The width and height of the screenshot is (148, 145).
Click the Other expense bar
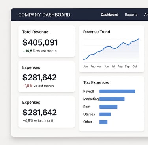click(103, 122)
